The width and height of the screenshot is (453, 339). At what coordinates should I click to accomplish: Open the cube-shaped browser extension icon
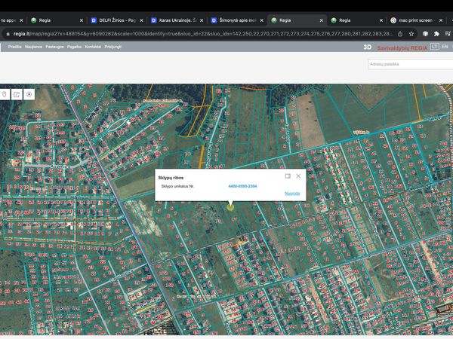point(425,34)
